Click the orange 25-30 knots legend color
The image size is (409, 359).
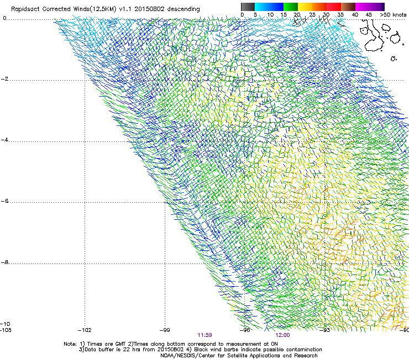coord(319,7)
